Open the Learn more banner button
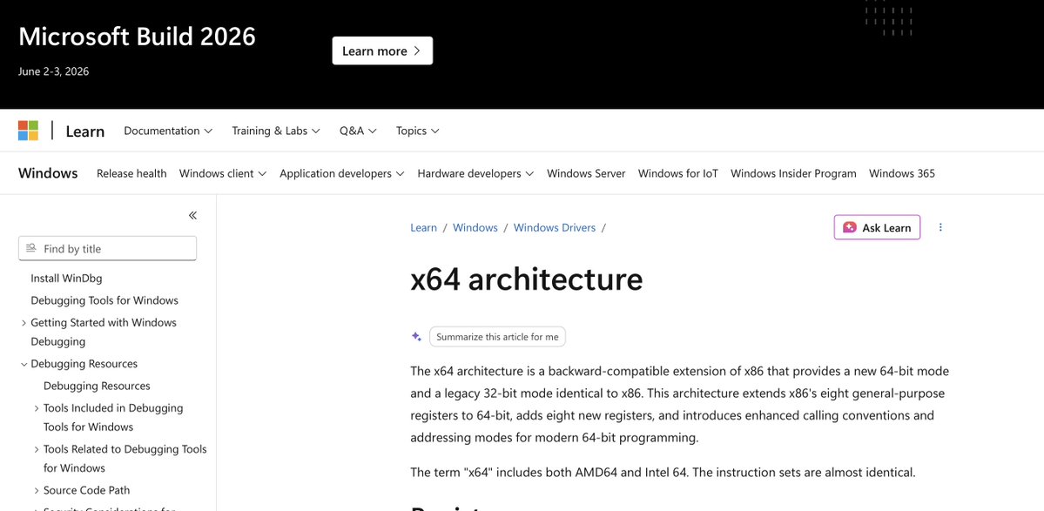The image size is (1044, 511). 382,50
